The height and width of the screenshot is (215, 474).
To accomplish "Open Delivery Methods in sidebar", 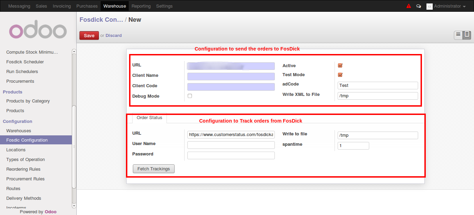I will [x=24, y=198].
